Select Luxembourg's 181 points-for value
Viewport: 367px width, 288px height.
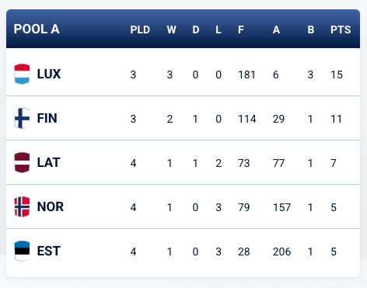point(246,75)
